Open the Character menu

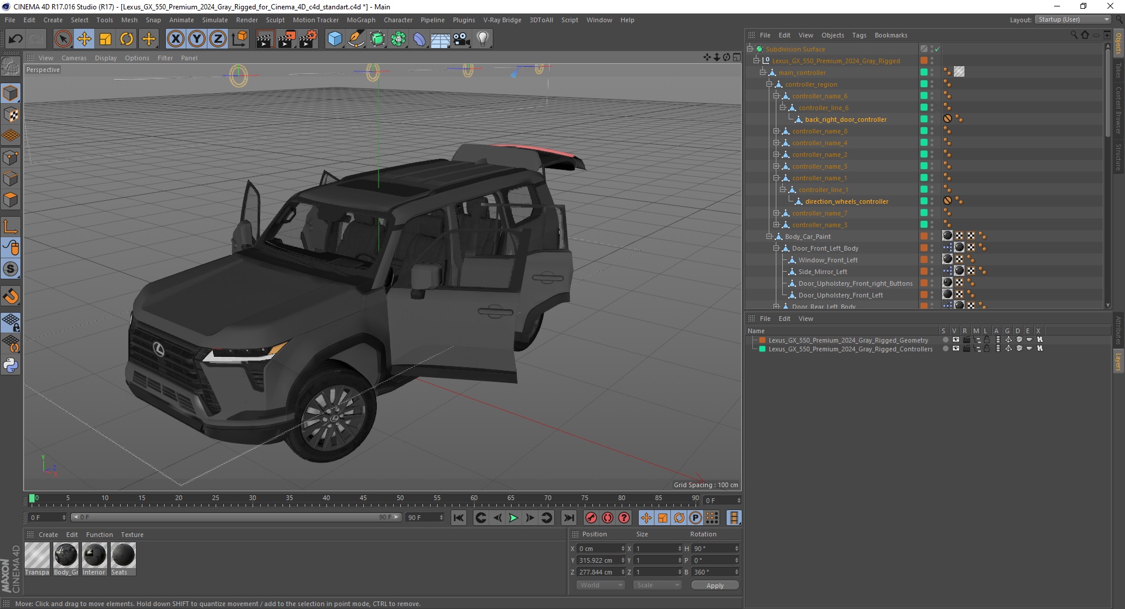[398, 20]
